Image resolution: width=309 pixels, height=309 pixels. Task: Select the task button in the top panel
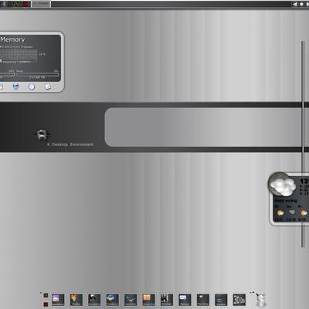[41, 4]
